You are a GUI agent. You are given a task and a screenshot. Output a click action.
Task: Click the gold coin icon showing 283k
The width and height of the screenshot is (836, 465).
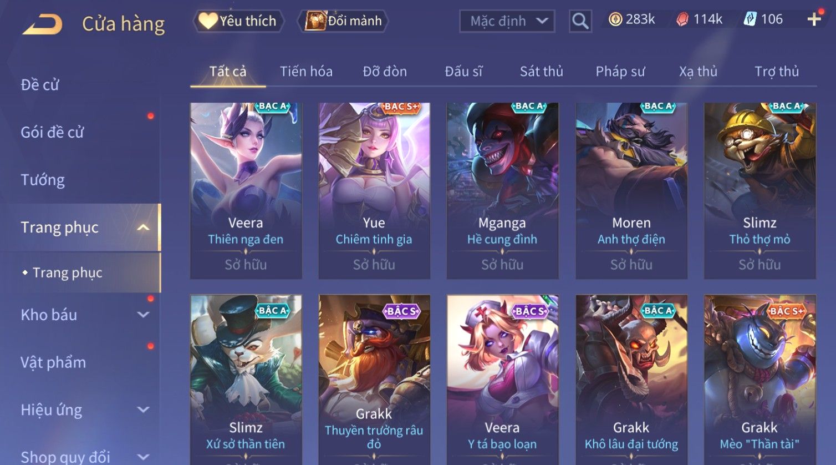point(615,19)
